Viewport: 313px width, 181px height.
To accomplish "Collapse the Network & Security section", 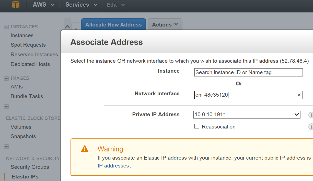I will click(x=6, y=147).
